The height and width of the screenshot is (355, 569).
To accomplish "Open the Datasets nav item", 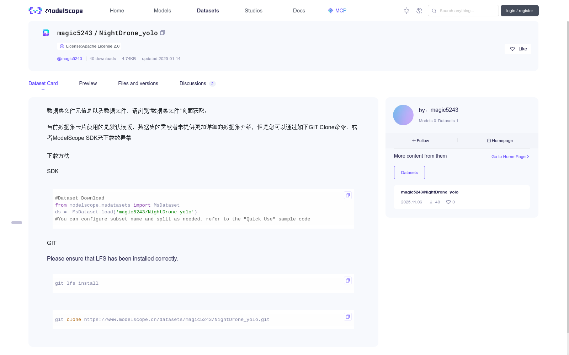I will tap(208, 11).
